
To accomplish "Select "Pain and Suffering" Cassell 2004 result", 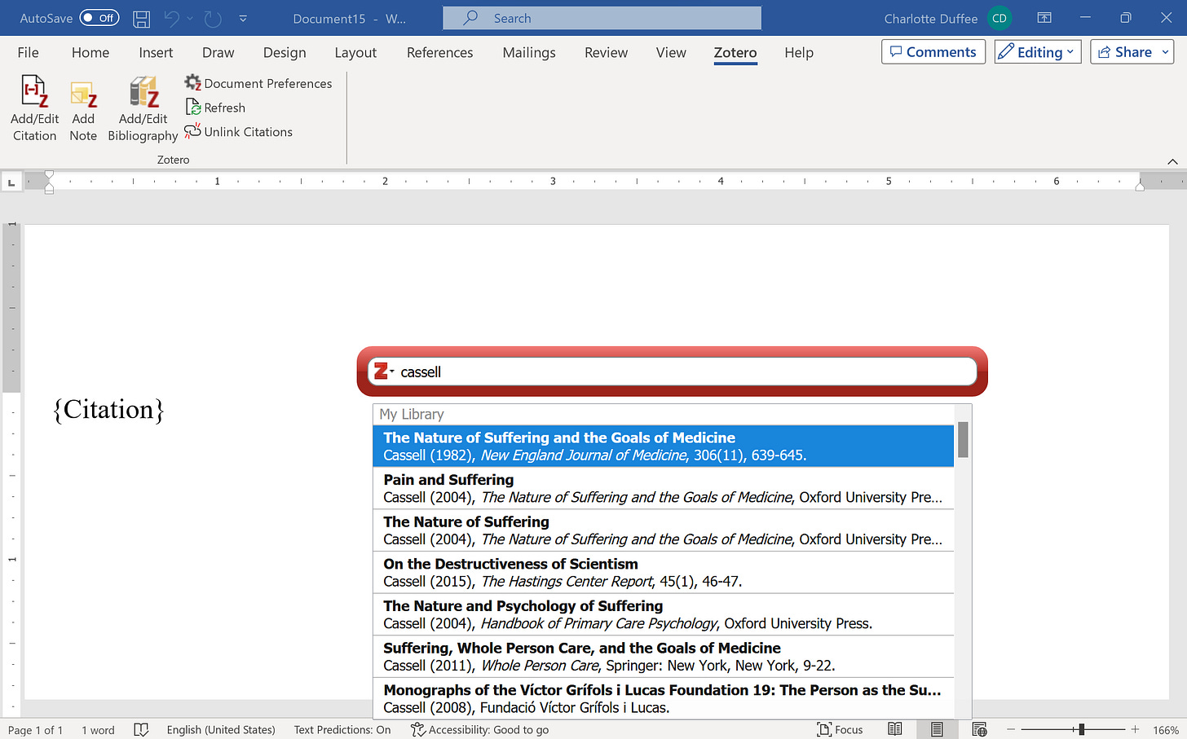I will coord(663,488).
